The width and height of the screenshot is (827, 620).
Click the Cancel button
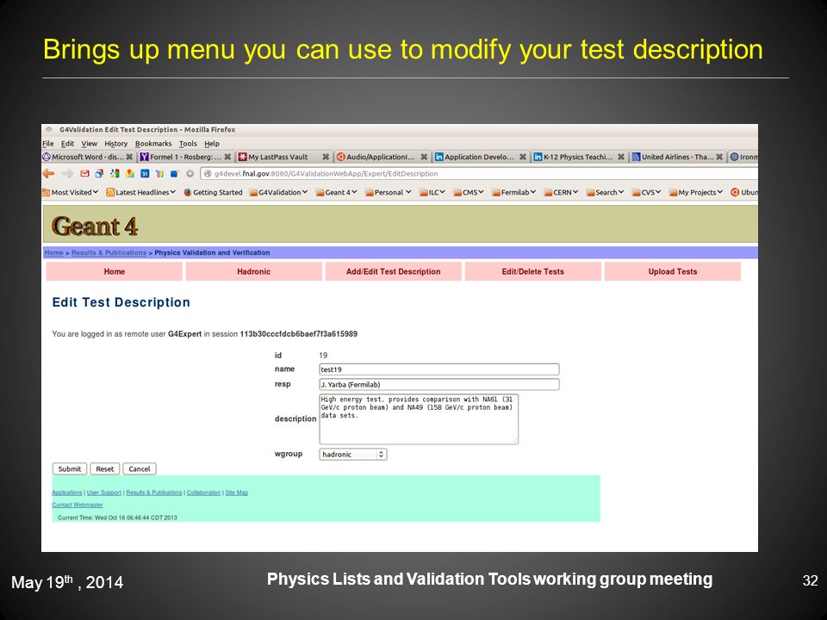click(x=140, y=468)
